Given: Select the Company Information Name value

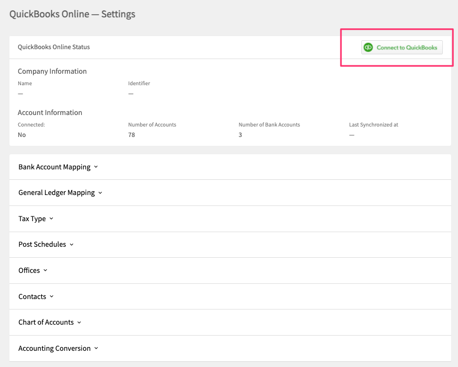Looking at the screenshot, I should click(20, 94).
